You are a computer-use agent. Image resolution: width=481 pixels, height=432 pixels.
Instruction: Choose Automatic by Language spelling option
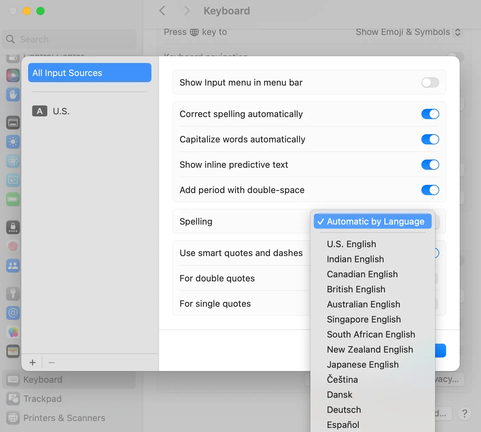pos(372,221)
